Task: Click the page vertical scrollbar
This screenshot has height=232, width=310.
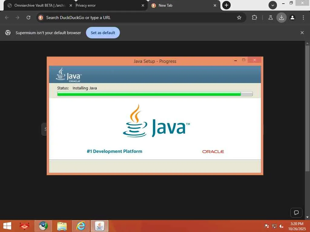Action: [307, 108]
